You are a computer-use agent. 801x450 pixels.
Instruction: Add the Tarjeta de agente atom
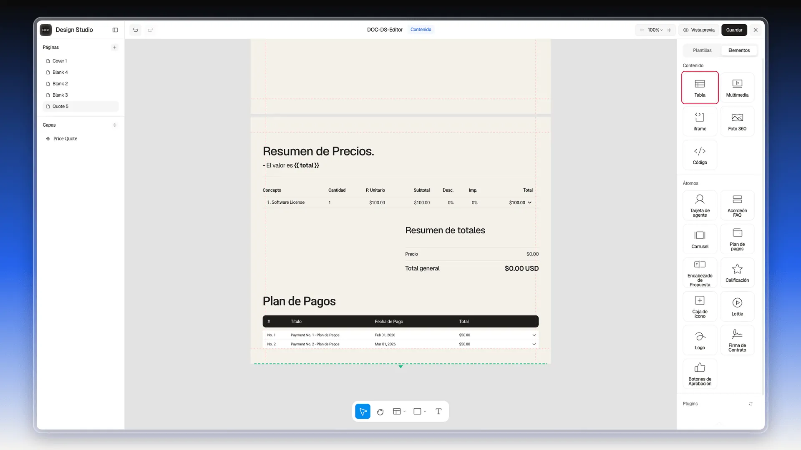(700, 205)
